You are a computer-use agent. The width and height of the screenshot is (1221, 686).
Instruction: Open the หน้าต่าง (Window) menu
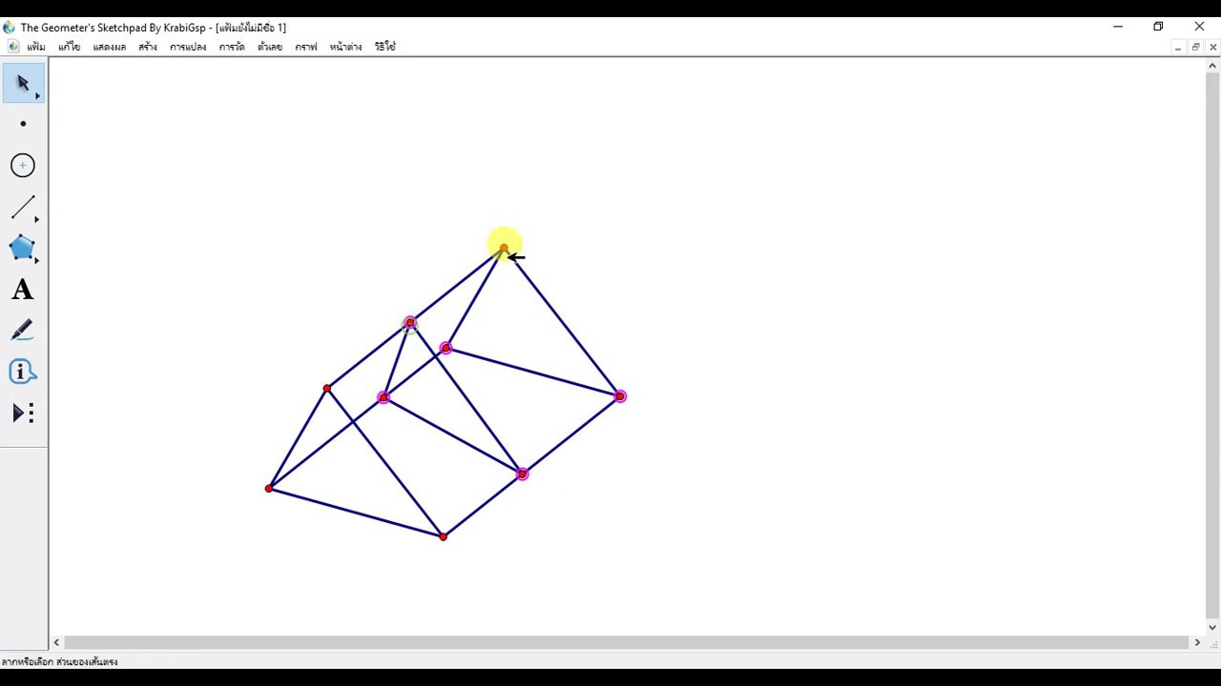[345, 47]
